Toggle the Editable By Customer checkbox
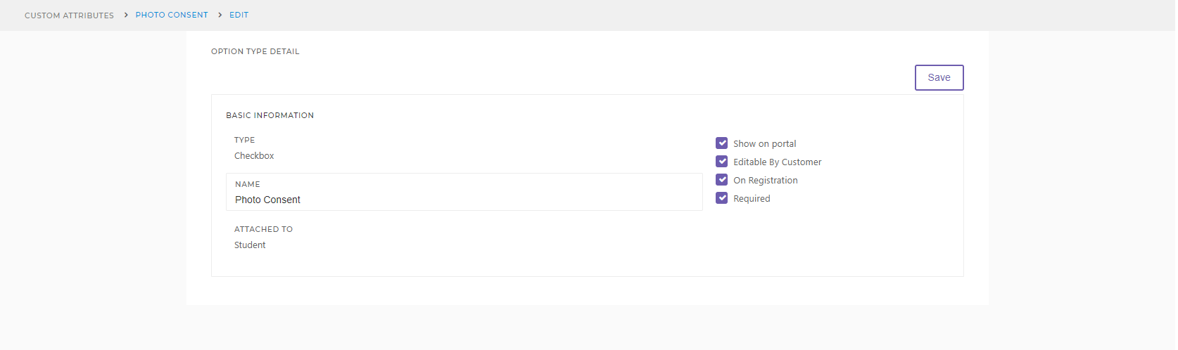 pos(721,162)
